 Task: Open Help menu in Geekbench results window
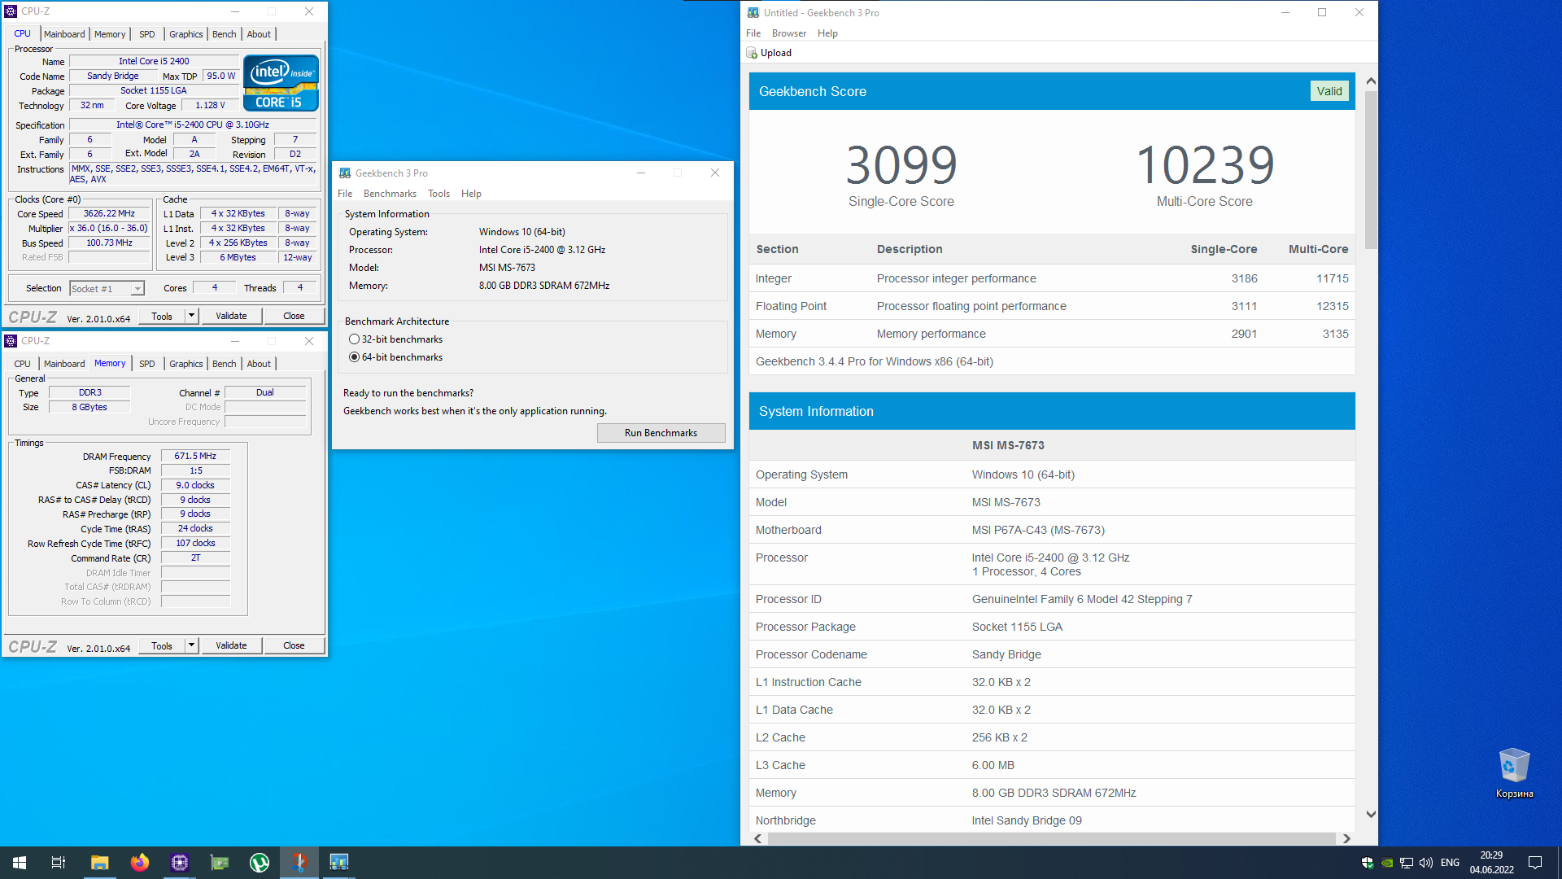827,33
